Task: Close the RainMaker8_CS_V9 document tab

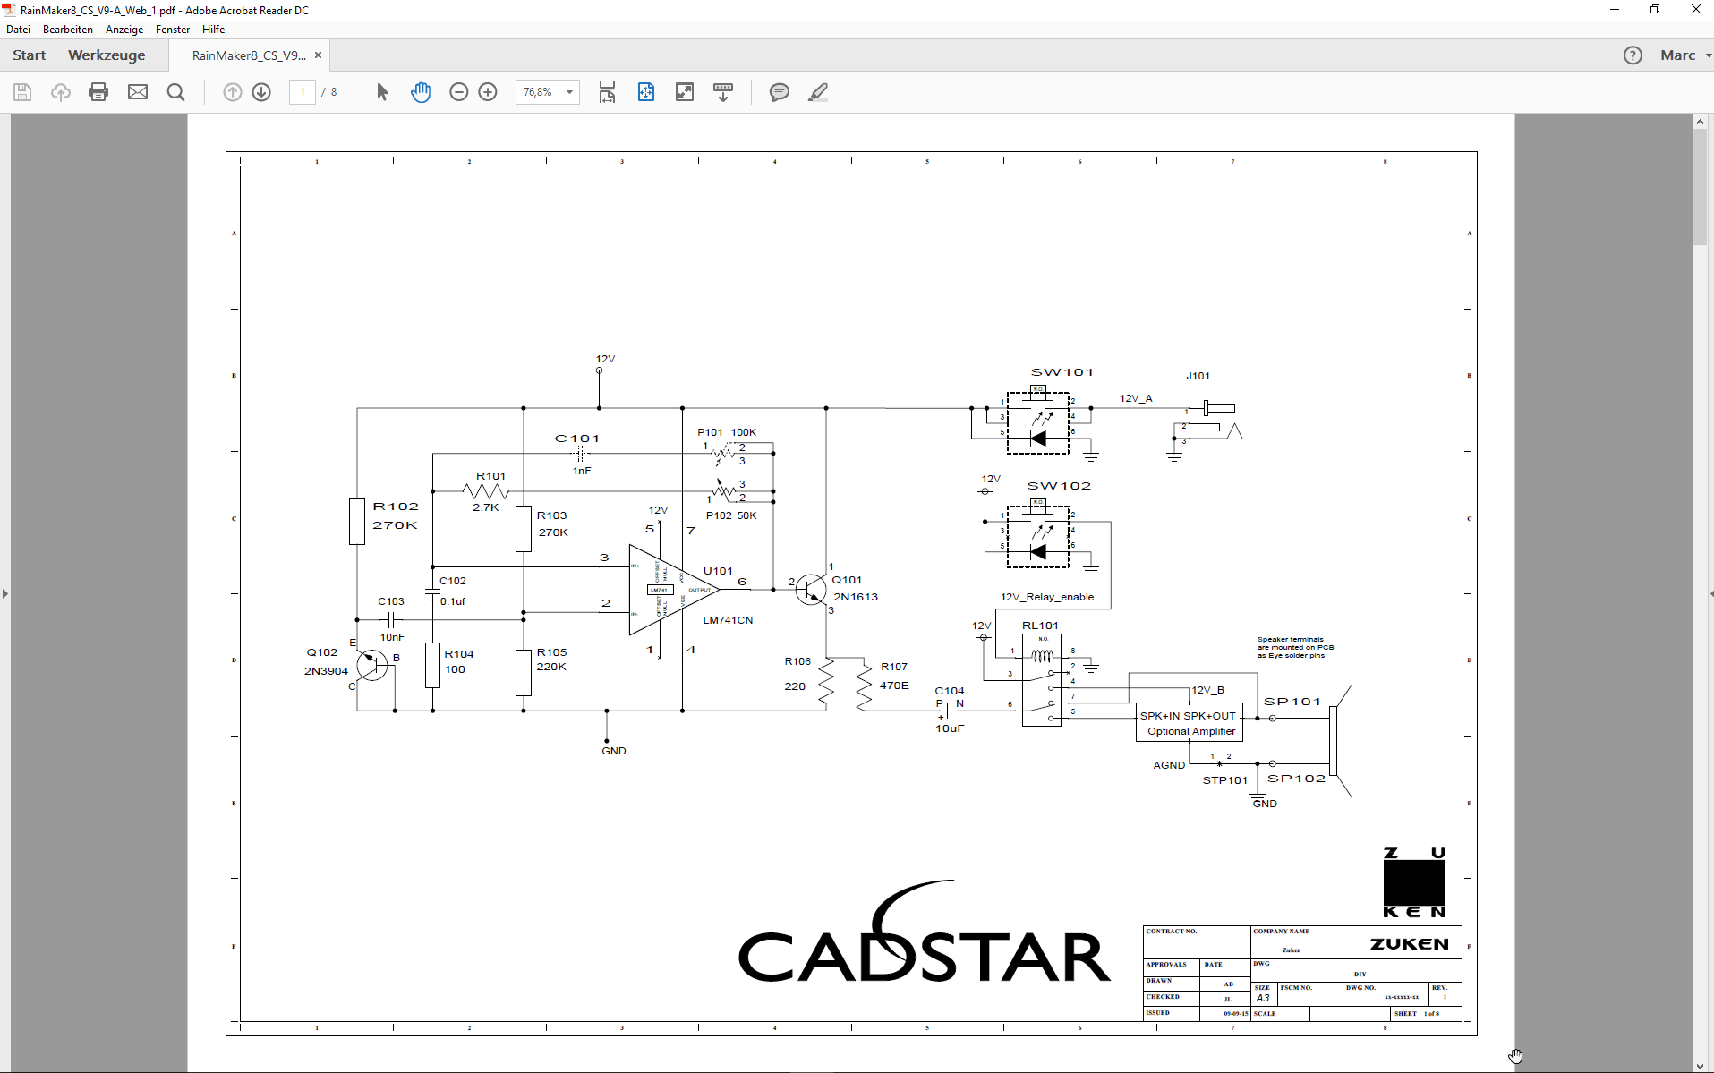Action: tap(318, 55)
